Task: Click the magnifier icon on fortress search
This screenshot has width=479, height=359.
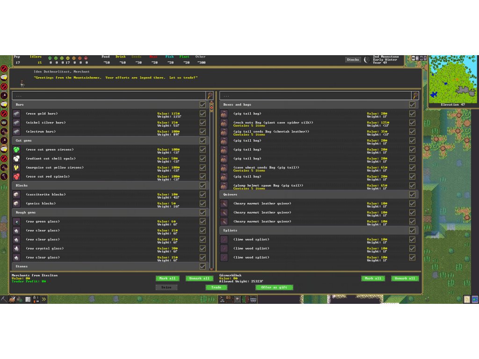Action: pyautogui.click(x=415, y=95)
